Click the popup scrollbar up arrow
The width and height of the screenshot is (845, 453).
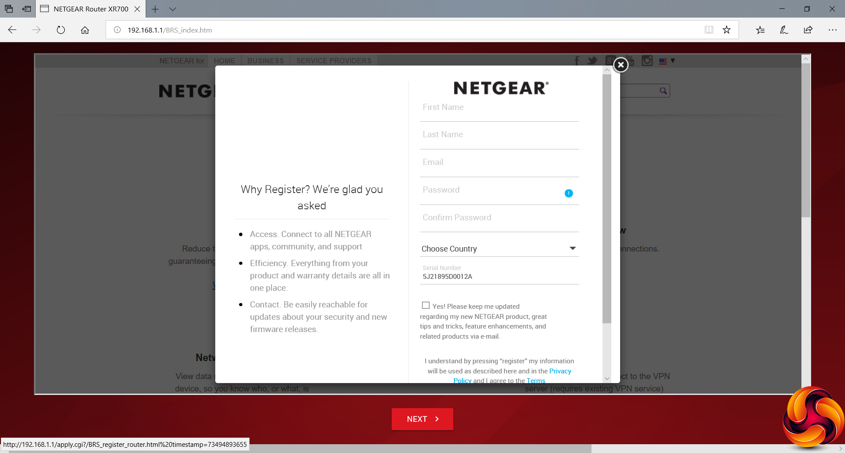pyautogui.click(x=607, y=70)
